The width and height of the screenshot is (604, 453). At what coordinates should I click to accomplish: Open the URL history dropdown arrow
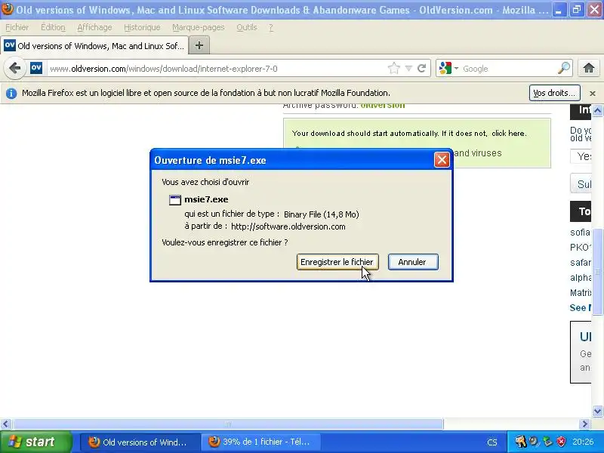pyautogui.click(x=408, y=69)
